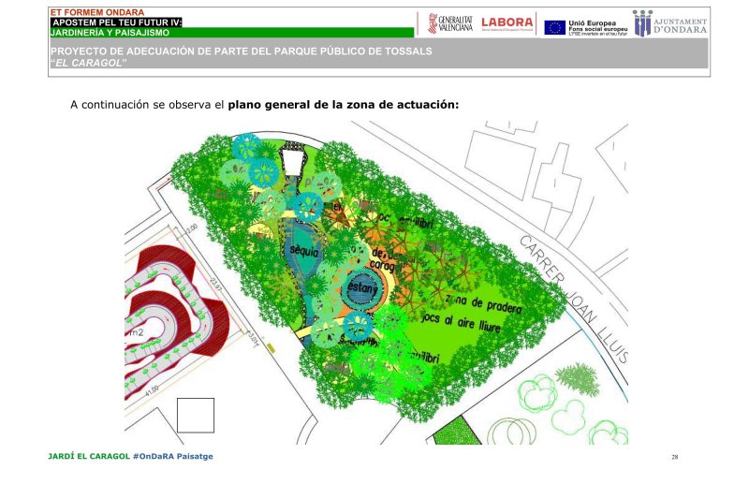
Task: Click the European Union flag emblem
Action: coord(554,27)
